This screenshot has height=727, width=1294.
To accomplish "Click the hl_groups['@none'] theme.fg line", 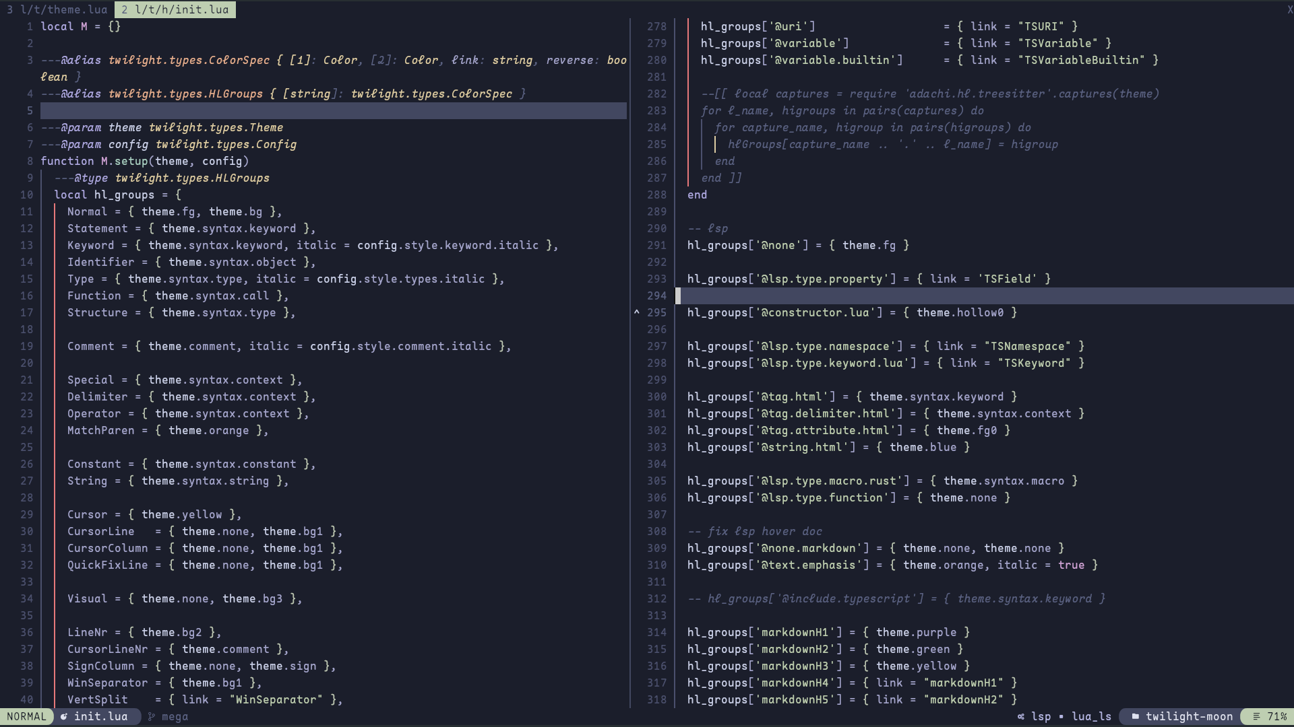I will [x=799, y=245].
